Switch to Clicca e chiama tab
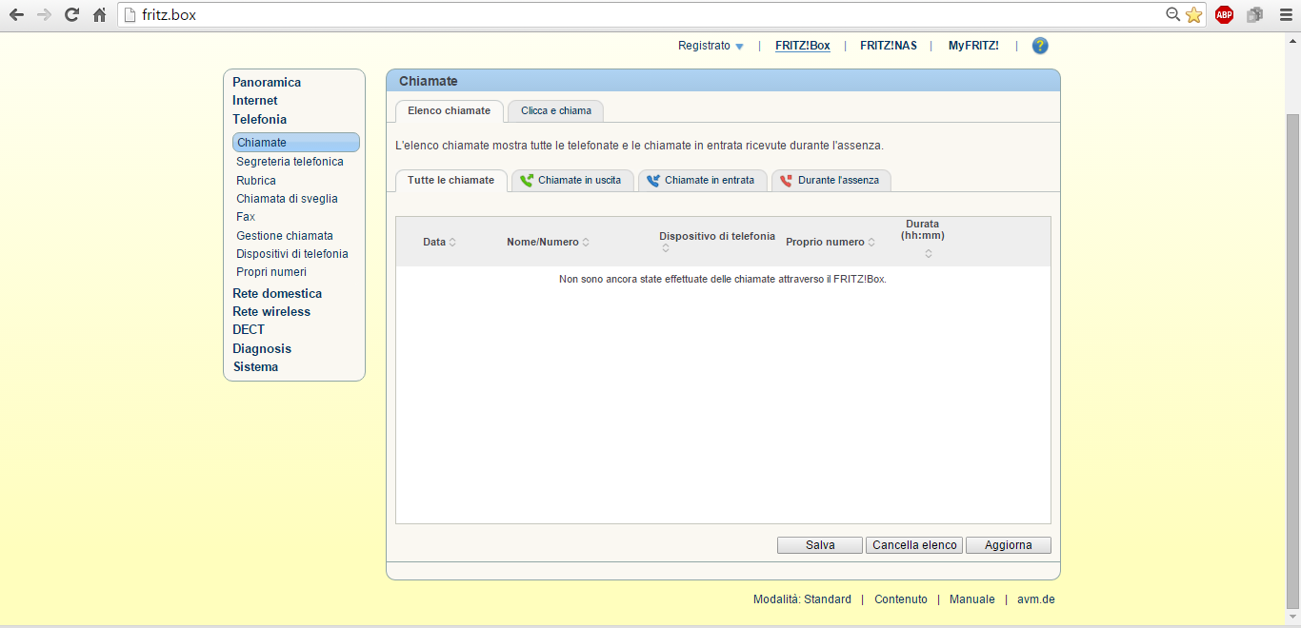The height and width of the screenshot is (628, 1301). pyautogui.click(x=555, y=111)
